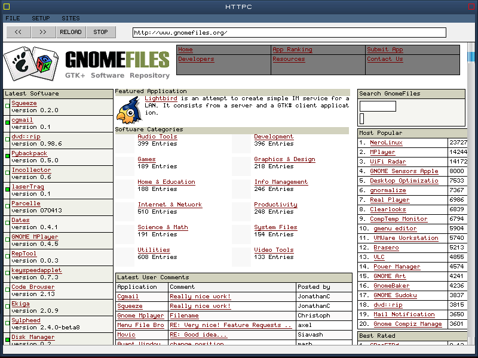This screenshot has width=478, height=358.
Task: Browse the Internet & Network category
Action: click(170, 205)
